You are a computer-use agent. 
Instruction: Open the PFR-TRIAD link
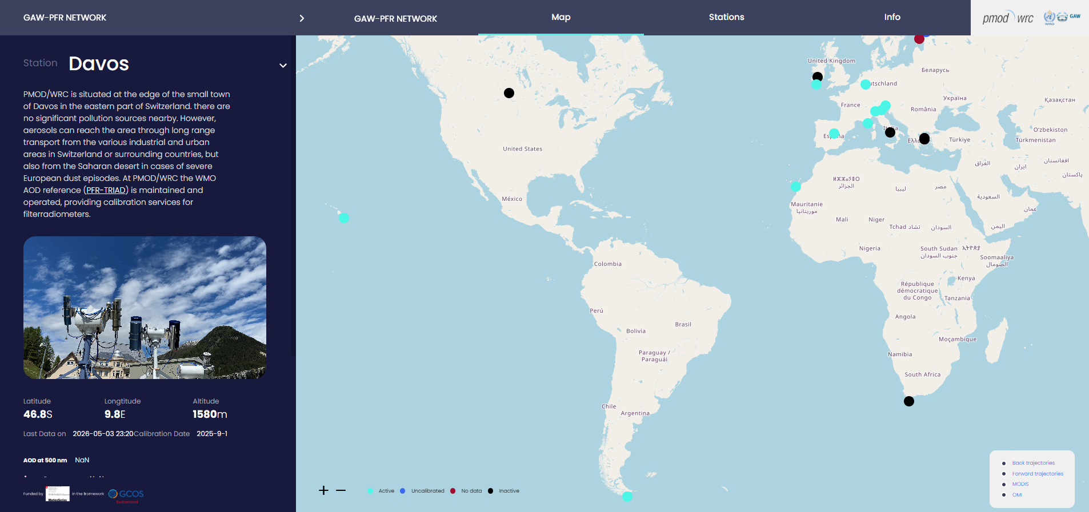pyautogui.click(x=106, y=190)
